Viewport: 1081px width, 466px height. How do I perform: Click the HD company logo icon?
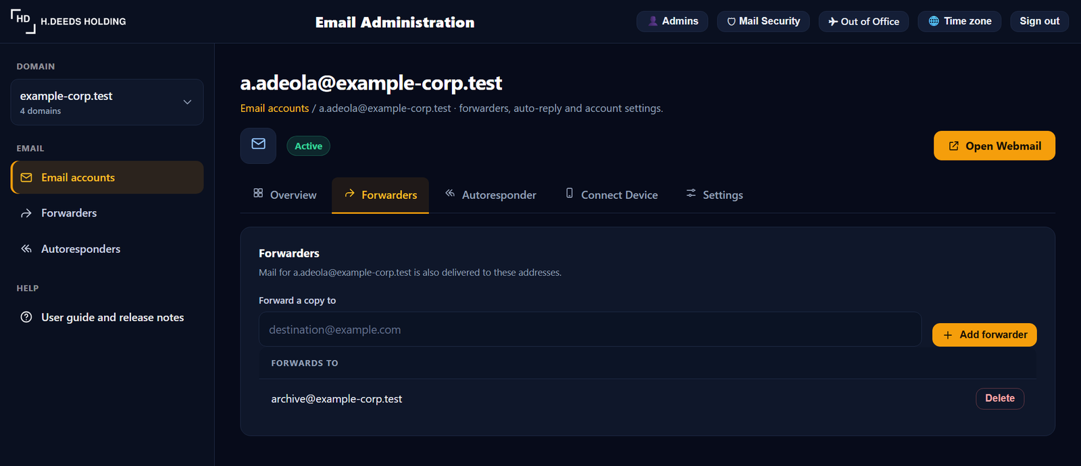pos(23,21)
